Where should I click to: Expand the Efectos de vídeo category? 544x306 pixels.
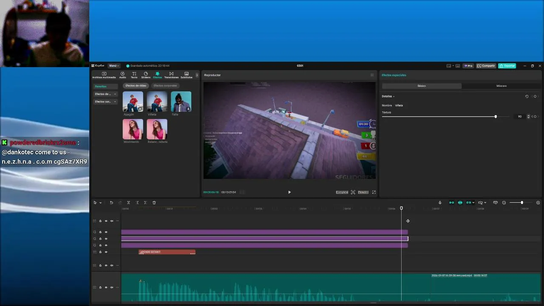pyautogui.click(x=105, y=94)
